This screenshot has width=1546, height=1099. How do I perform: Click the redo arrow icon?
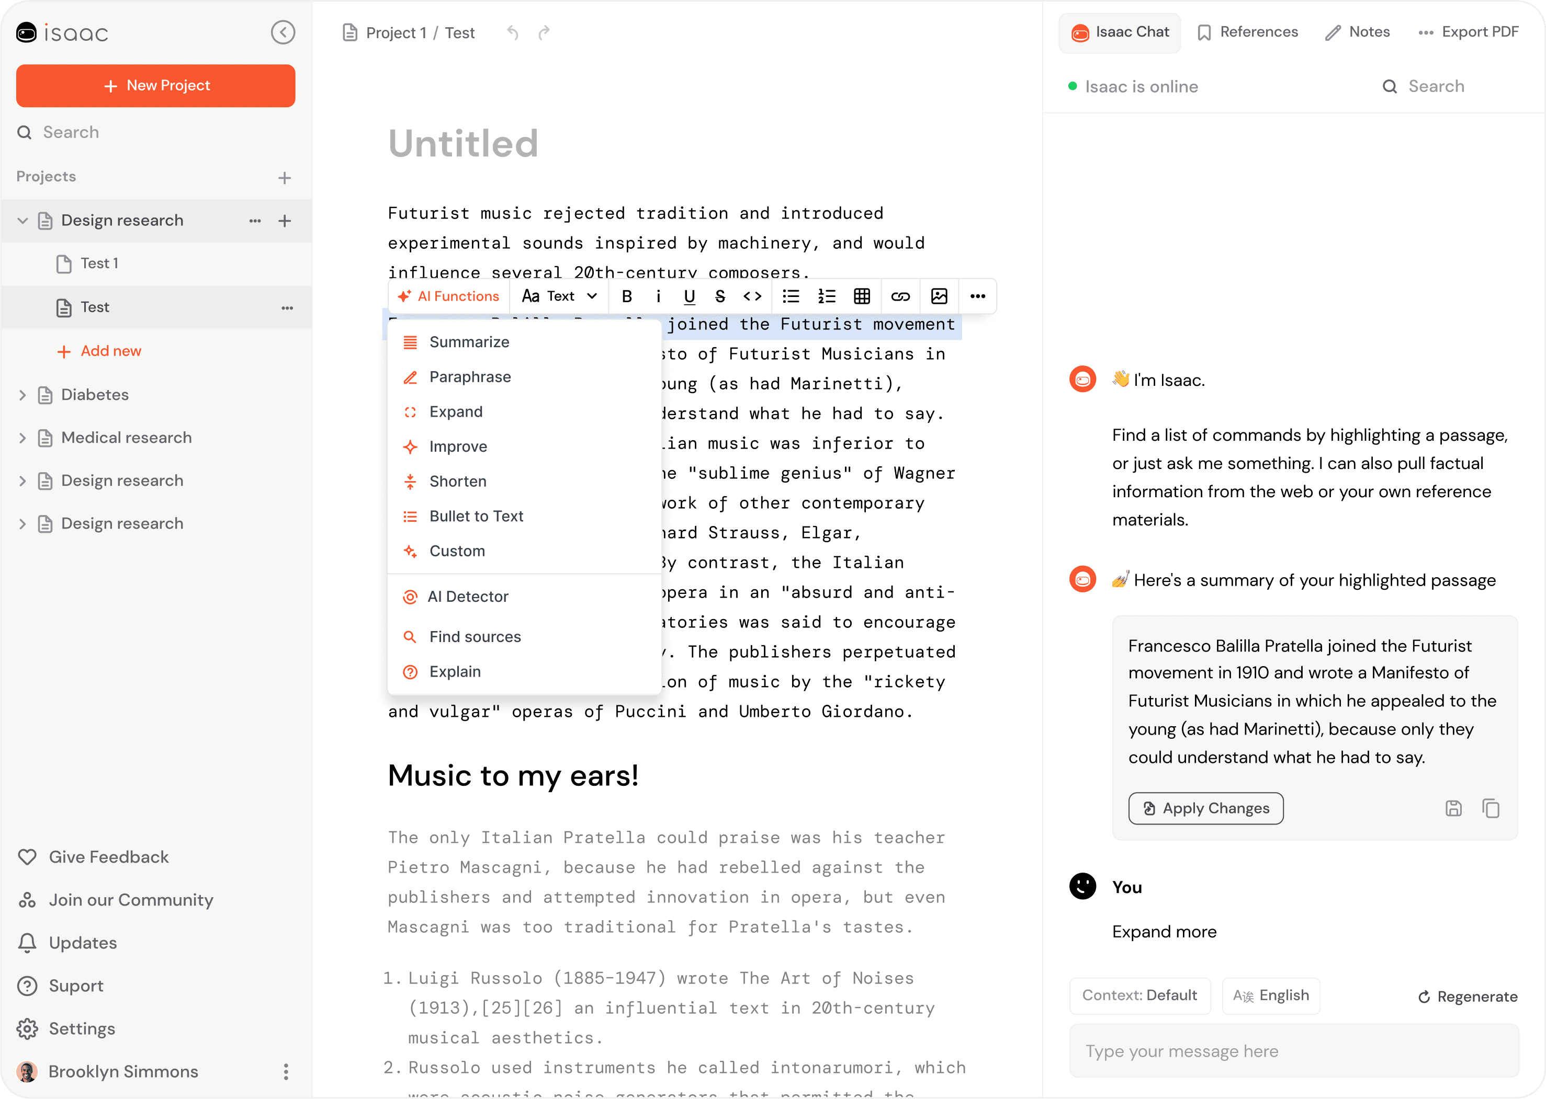point(544,32)
